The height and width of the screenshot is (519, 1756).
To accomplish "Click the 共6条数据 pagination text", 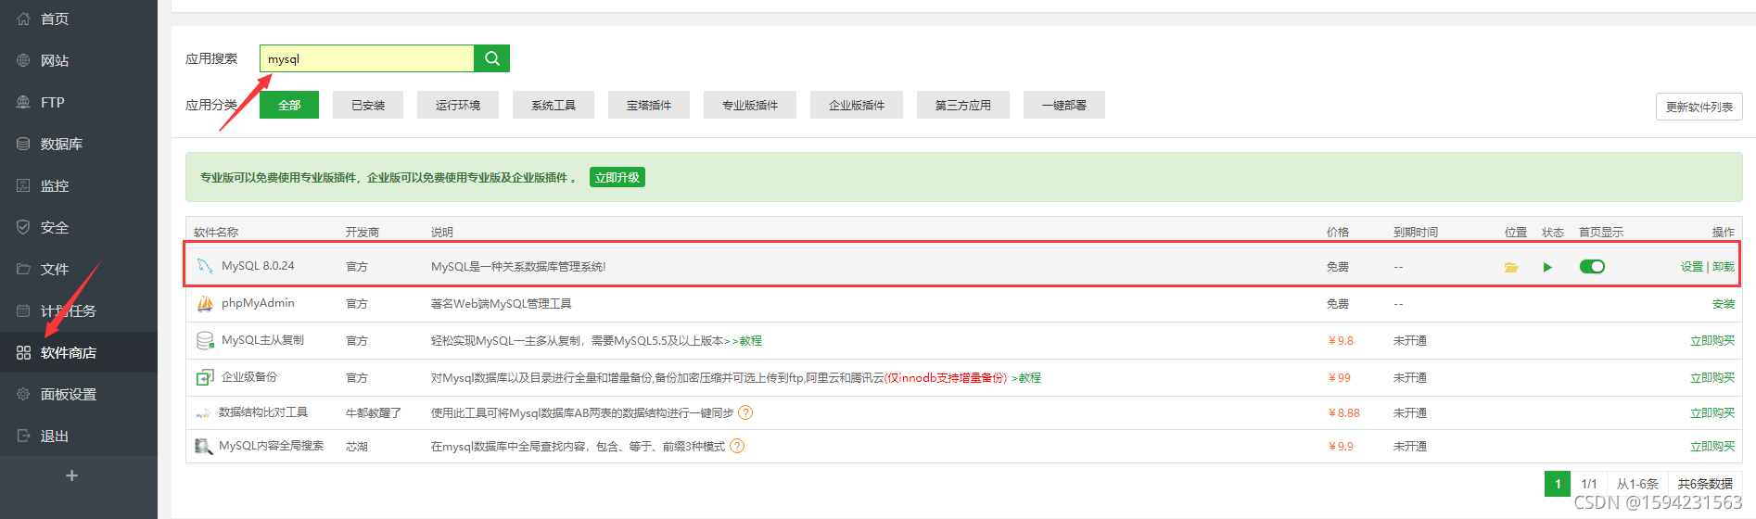I will (1705, 484).
